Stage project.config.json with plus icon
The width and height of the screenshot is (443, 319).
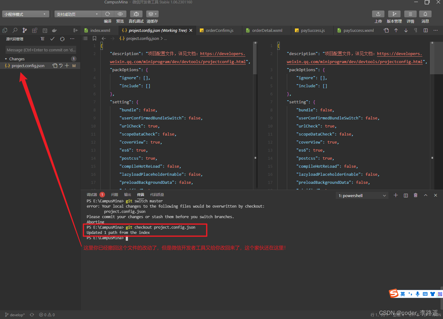[x=67, y=66]
